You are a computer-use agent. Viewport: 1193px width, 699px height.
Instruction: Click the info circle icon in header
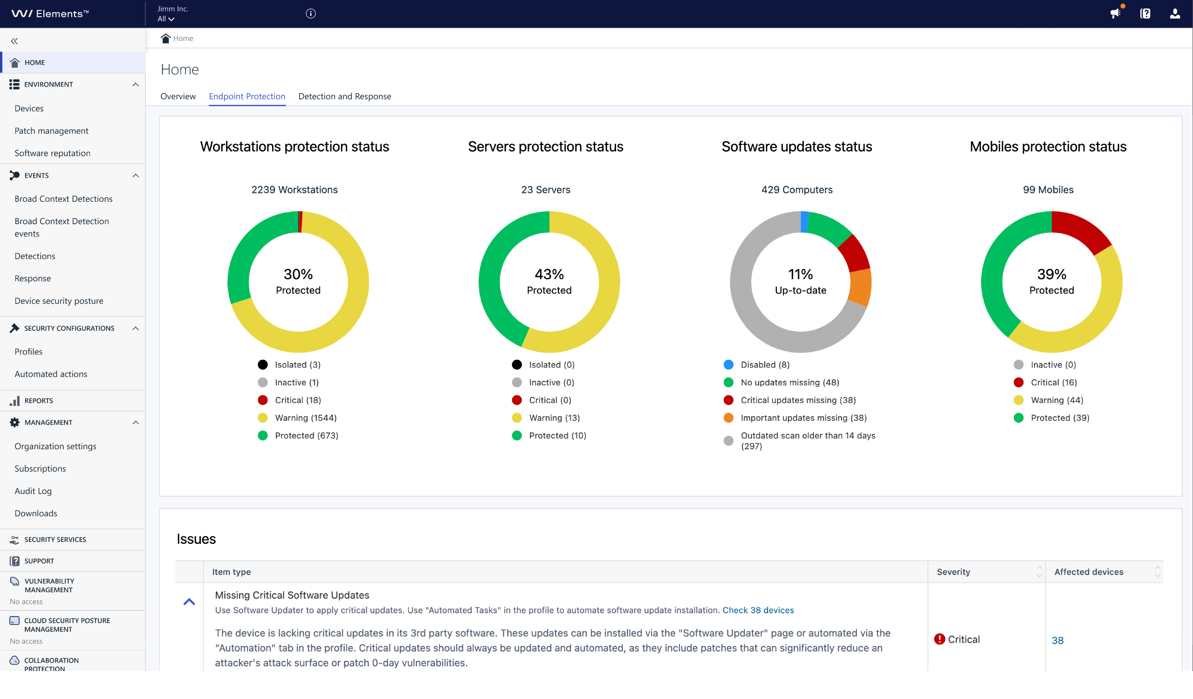[310, 14]
